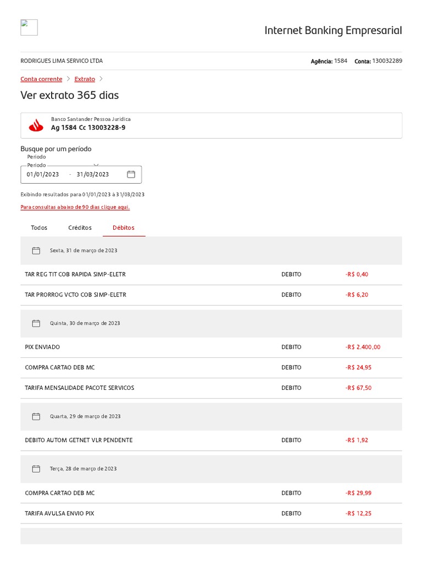Click calendar icon beside Quarta, 29 de março
The width and height of the screenshot is (422, 563).
[x=36, y=416]
